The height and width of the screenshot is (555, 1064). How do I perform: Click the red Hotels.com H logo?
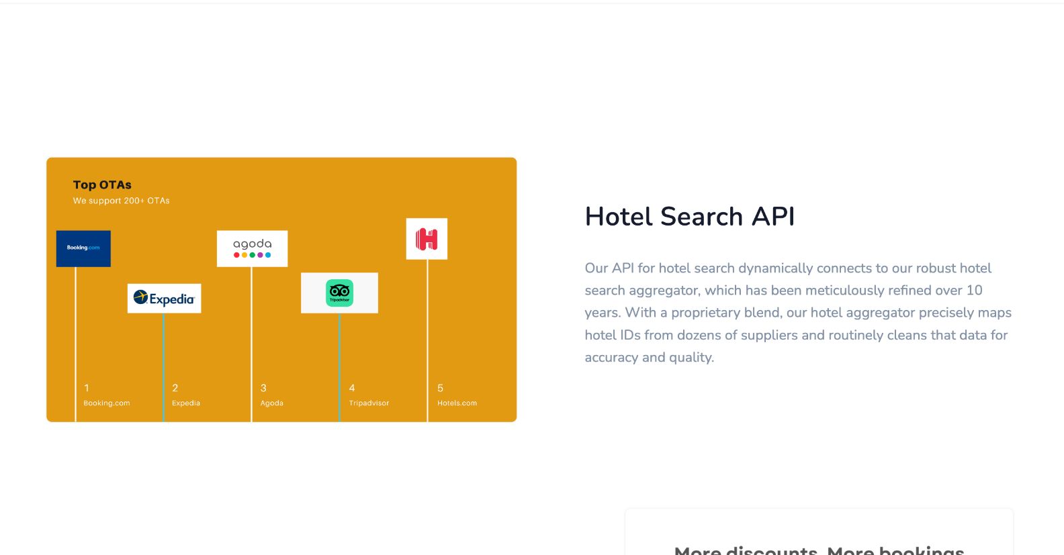pos(427,239)
